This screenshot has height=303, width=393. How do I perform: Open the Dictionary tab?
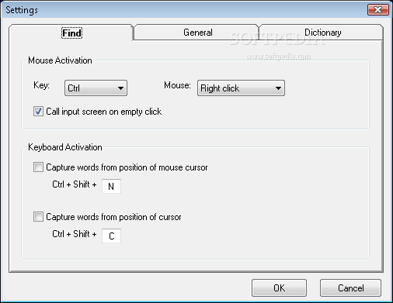(322, 33)
